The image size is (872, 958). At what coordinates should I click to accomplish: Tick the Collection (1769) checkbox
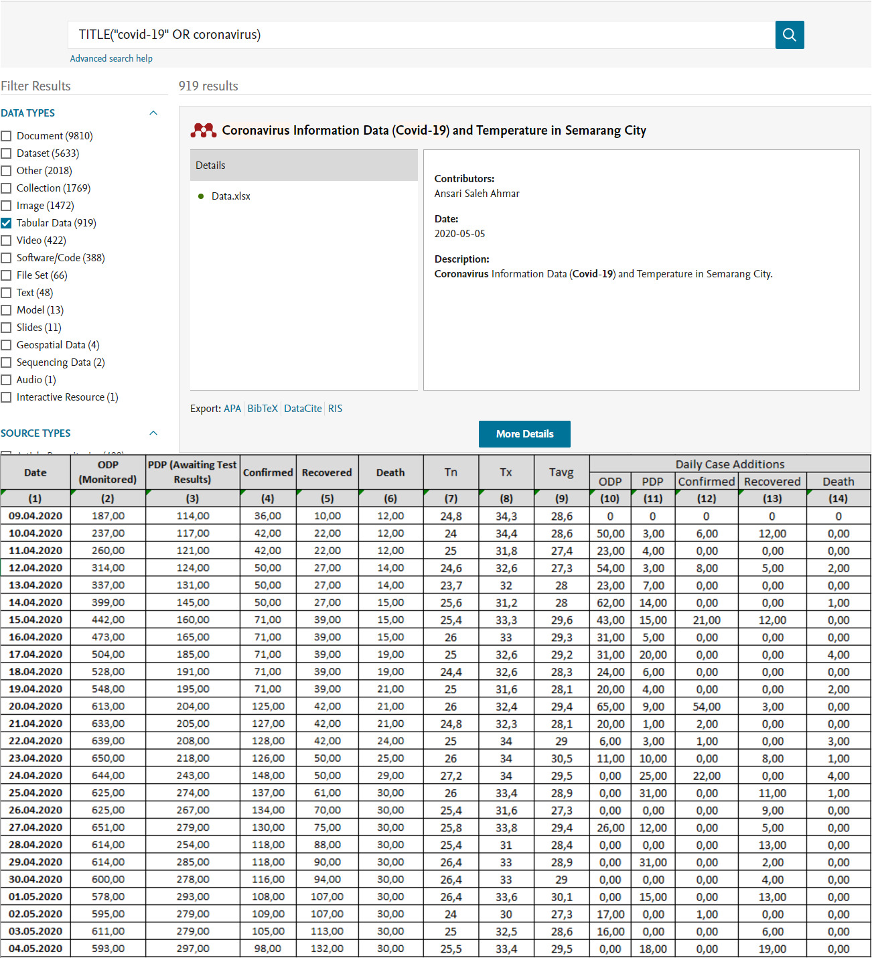[6, 188]
